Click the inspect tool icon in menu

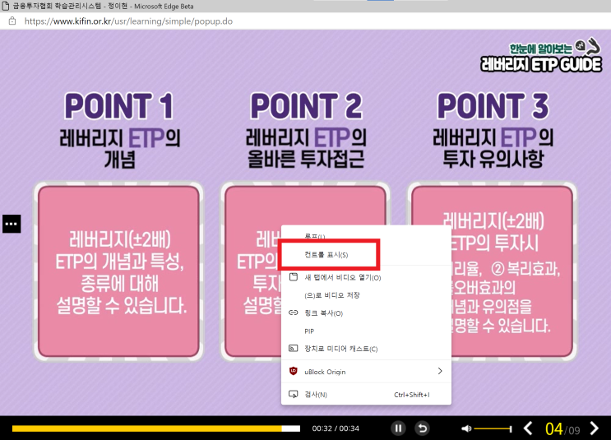pyautogui.click(x=293, y=394)
